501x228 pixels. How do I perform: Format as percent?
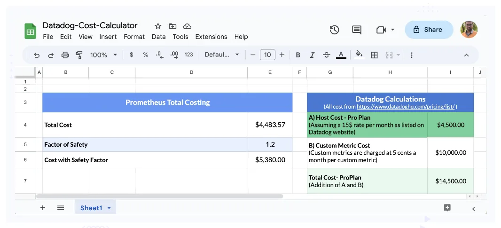(x=145, y=55)
